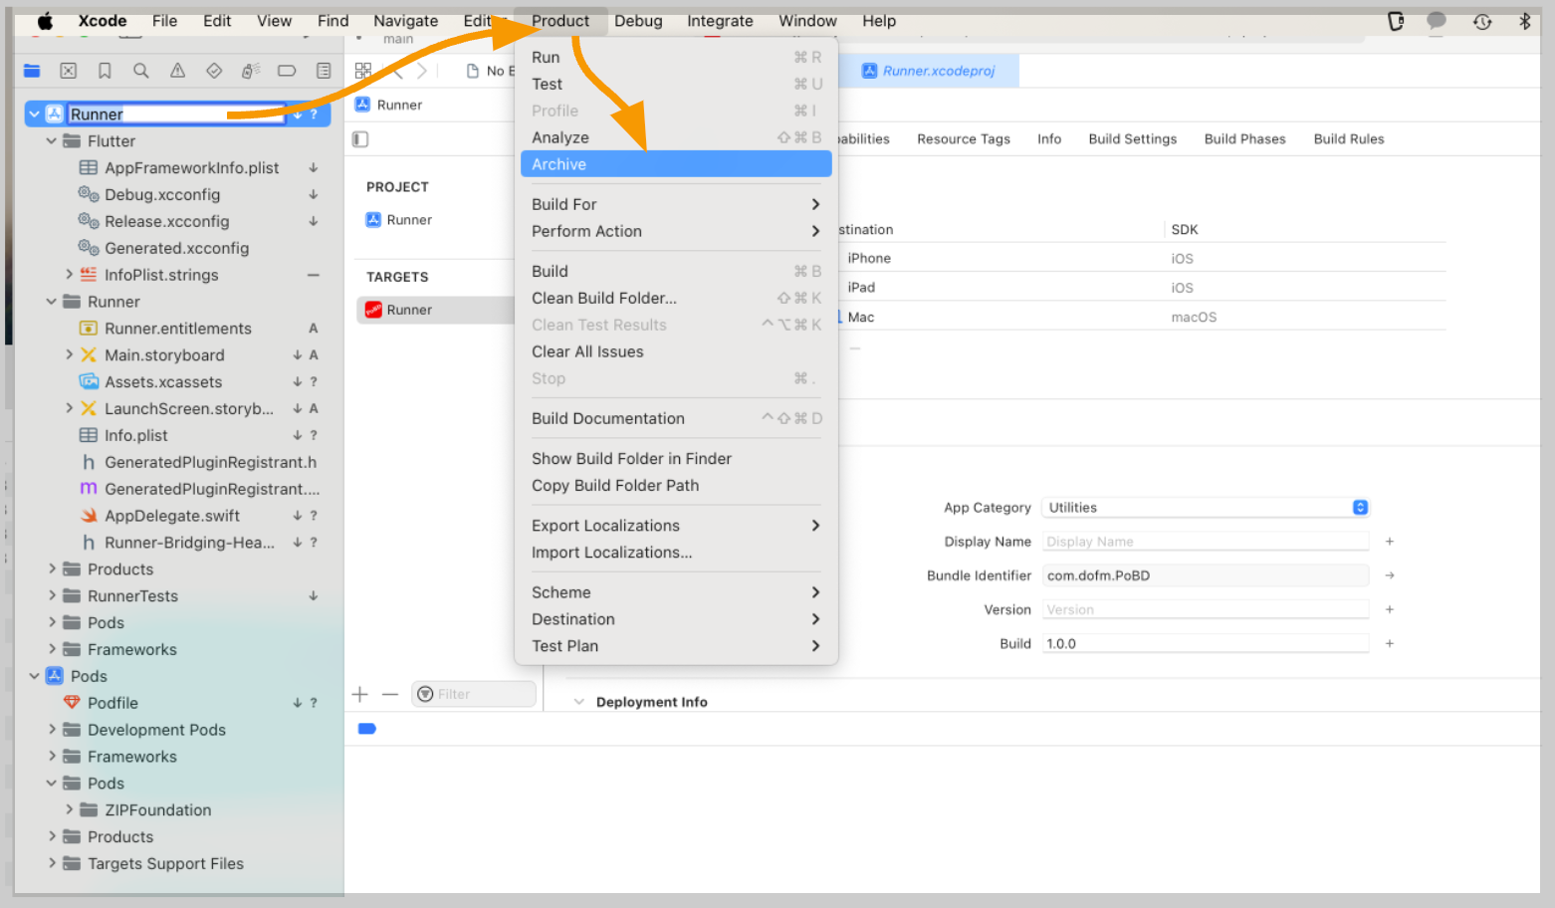Select Podfile in the Pods project
This screenshot has height=908, width=1555.
click(112, 703)
